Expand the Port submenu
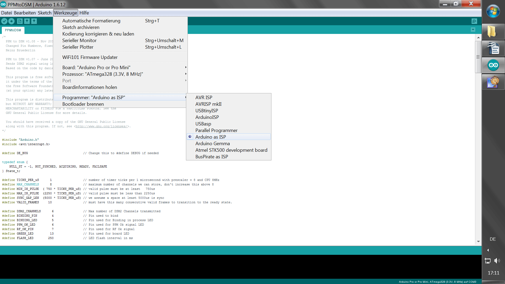505x284 pixels. point(120,81)
